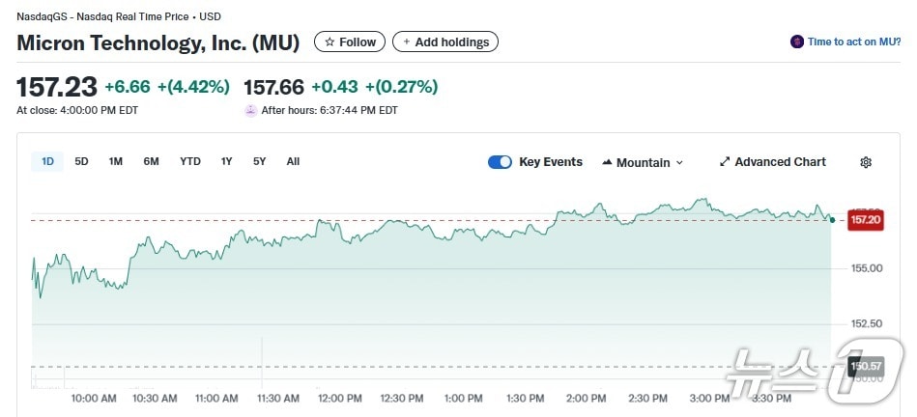Viewport: 917px width, 417px height.
Task: Show the YTD chart range
Action: (x=190, y=161)
